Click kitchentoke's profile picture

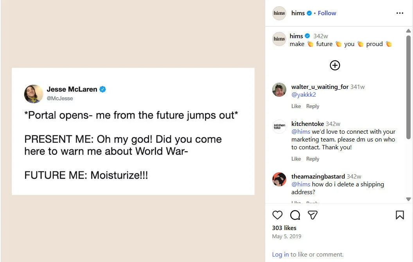coord(279,127)
